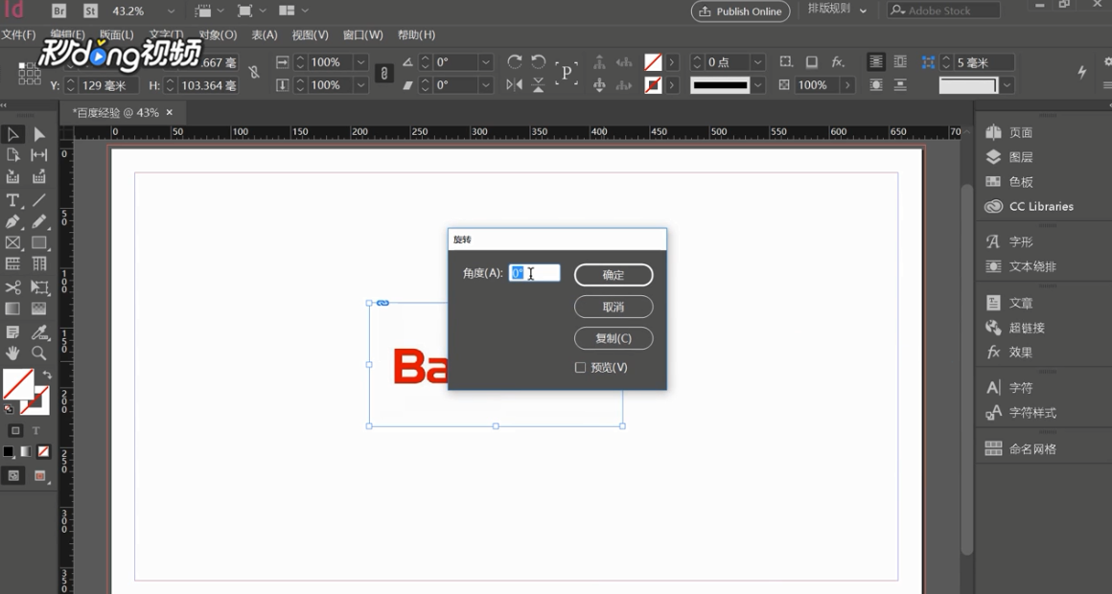The width and height of the screenshot is (1112, 594).
Task: Select the Zoom magnifier tool
Action: [39, 353]
